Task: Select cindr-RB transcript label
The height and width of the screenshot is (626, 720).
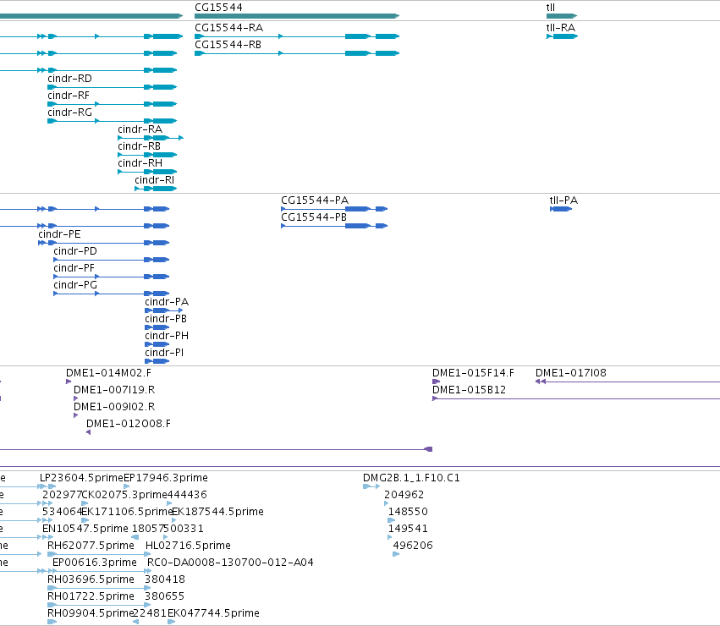Action: [x=139, y=146]
